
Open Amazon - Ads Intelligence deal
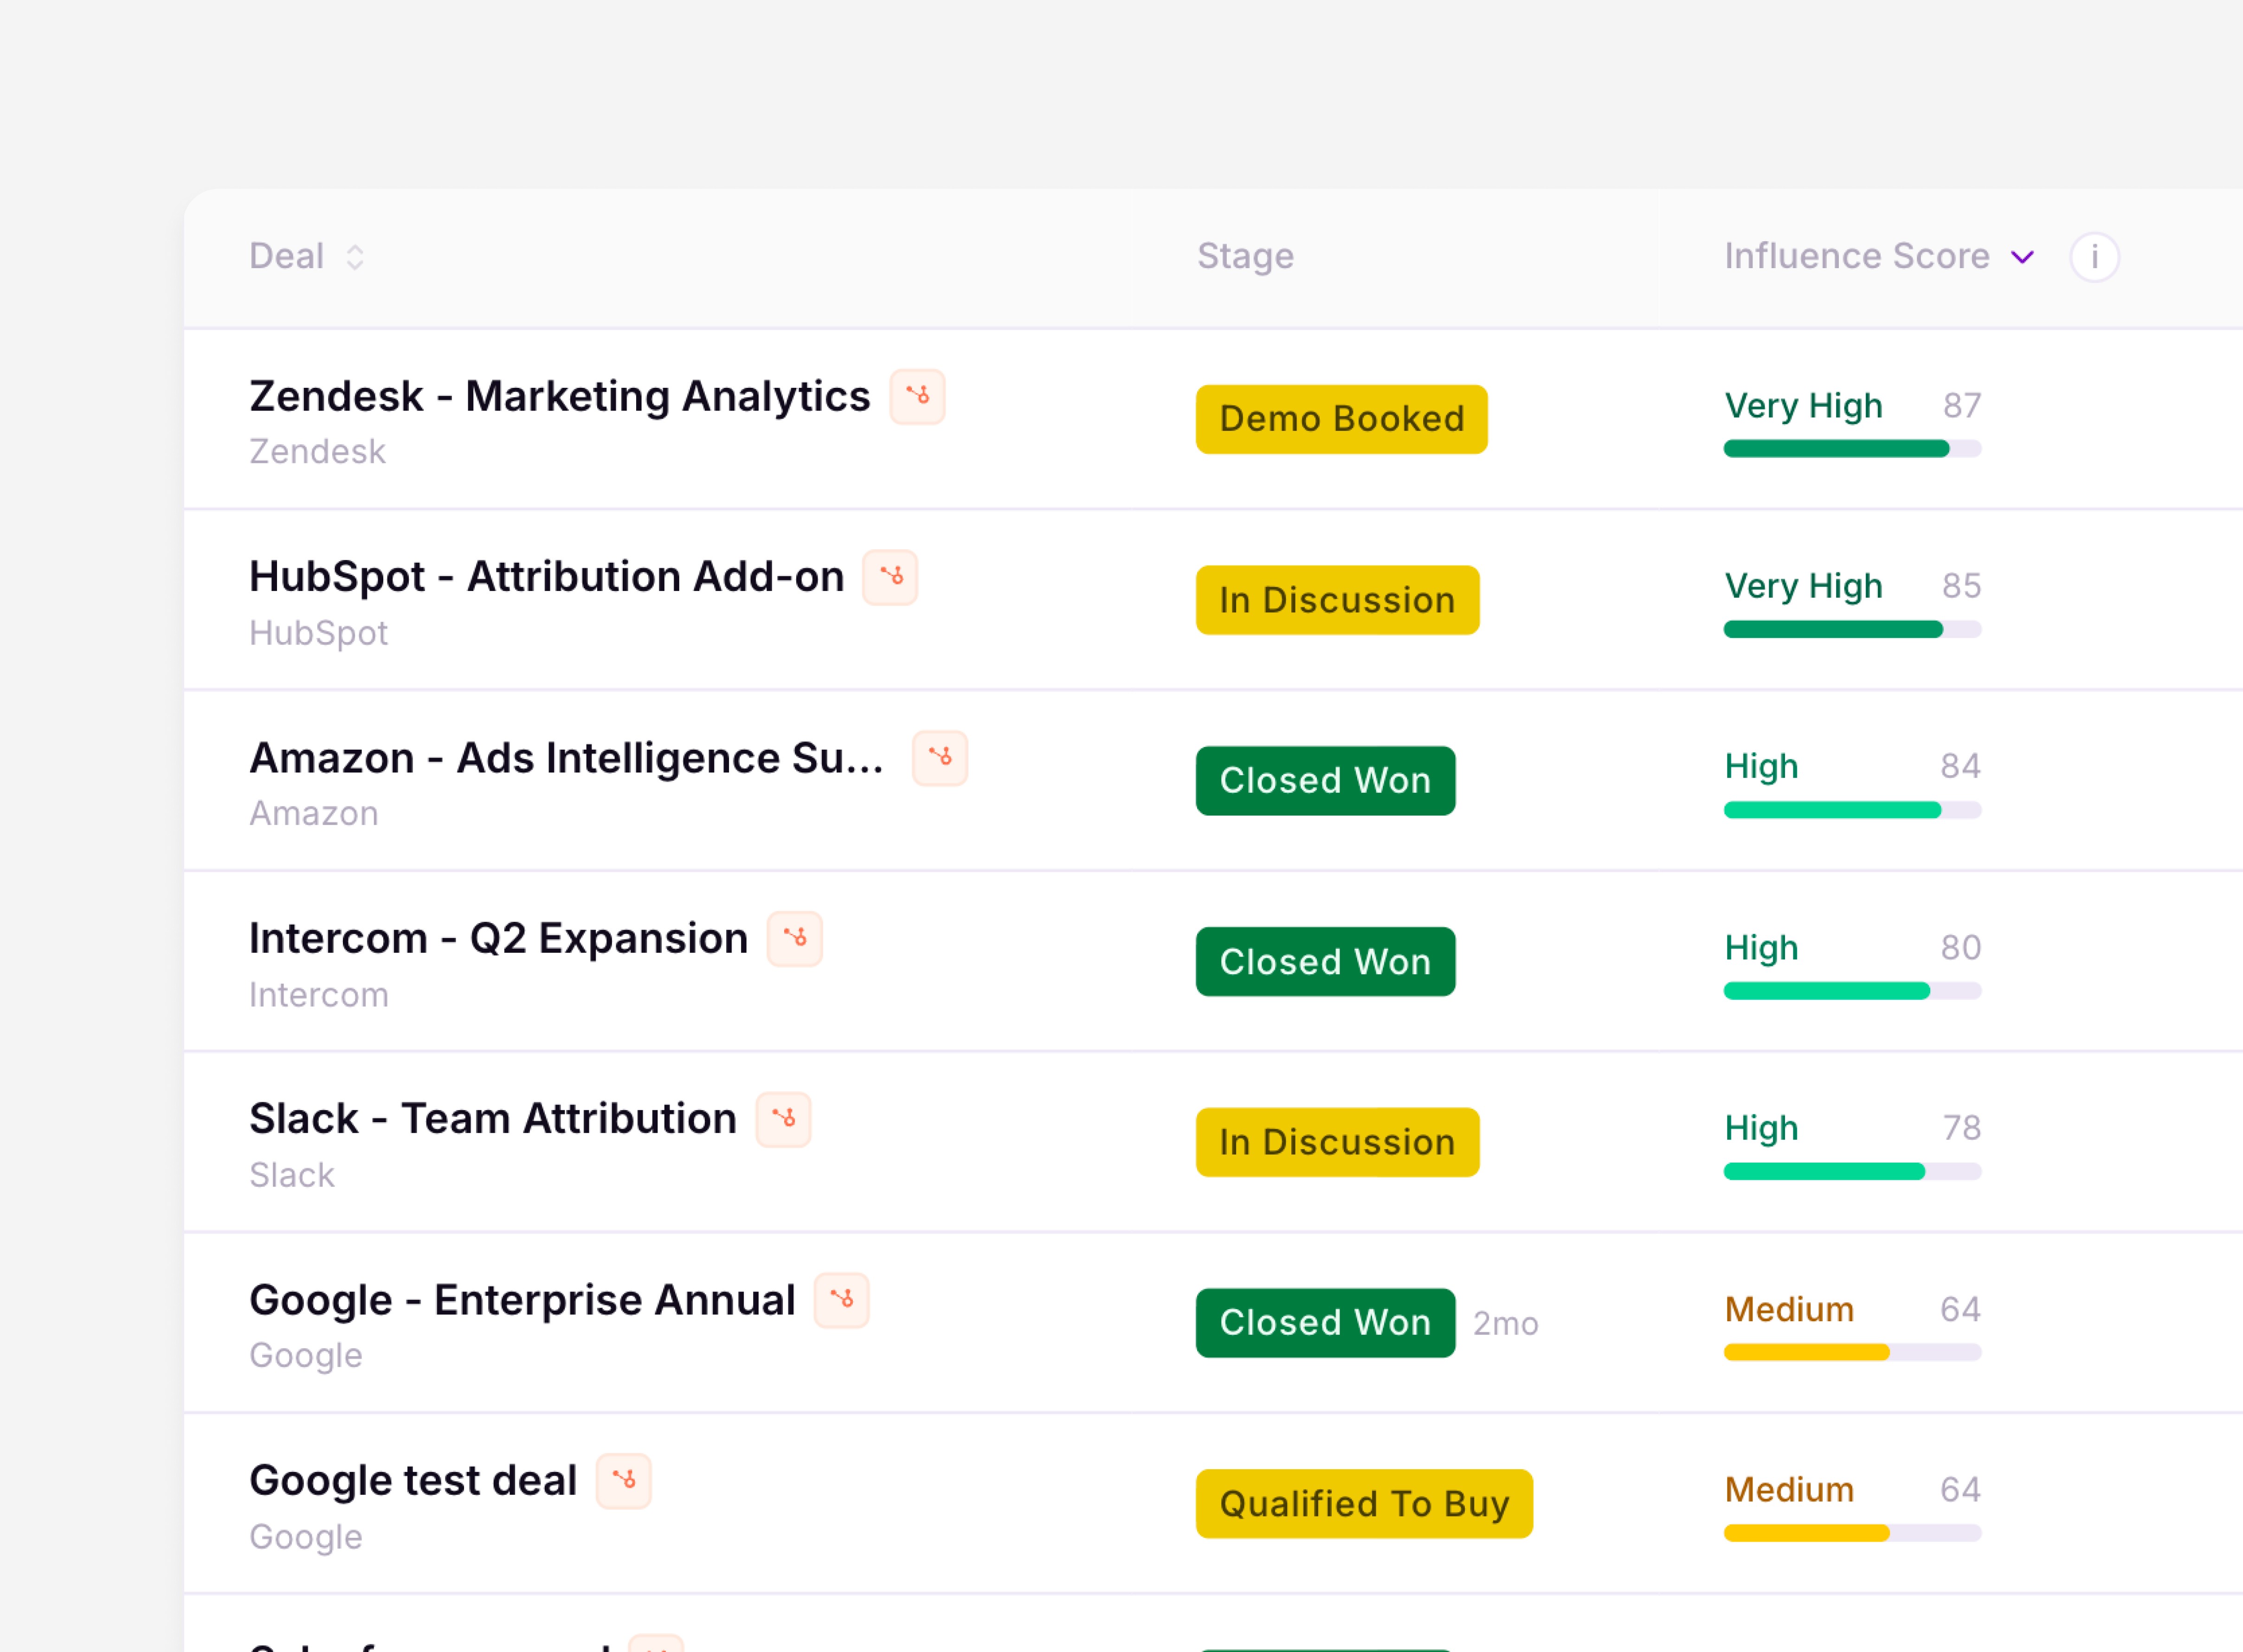(566, 758)
